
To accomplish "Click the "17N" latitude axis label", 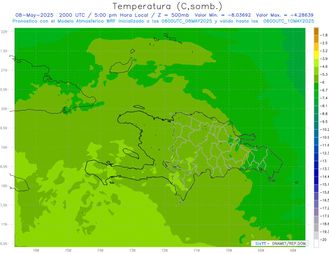I will point(4,225).
